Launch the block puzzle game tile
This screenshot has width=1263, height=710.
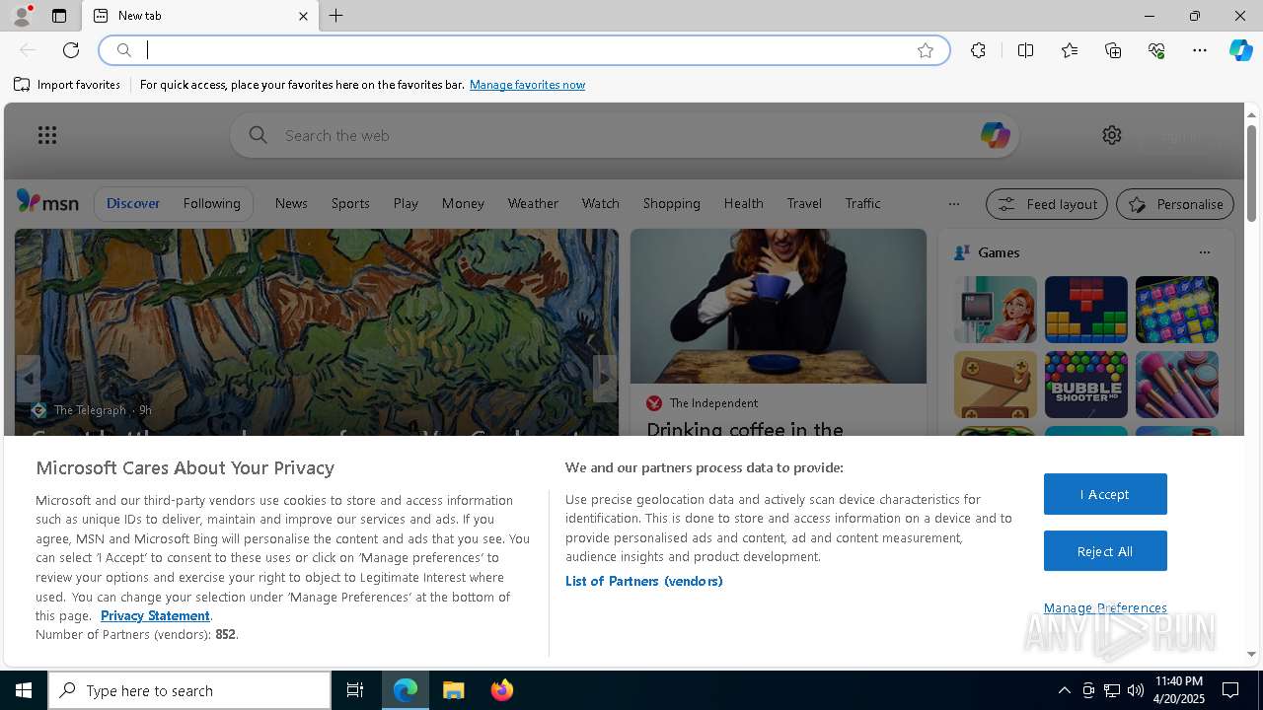tap(1086, 310)
